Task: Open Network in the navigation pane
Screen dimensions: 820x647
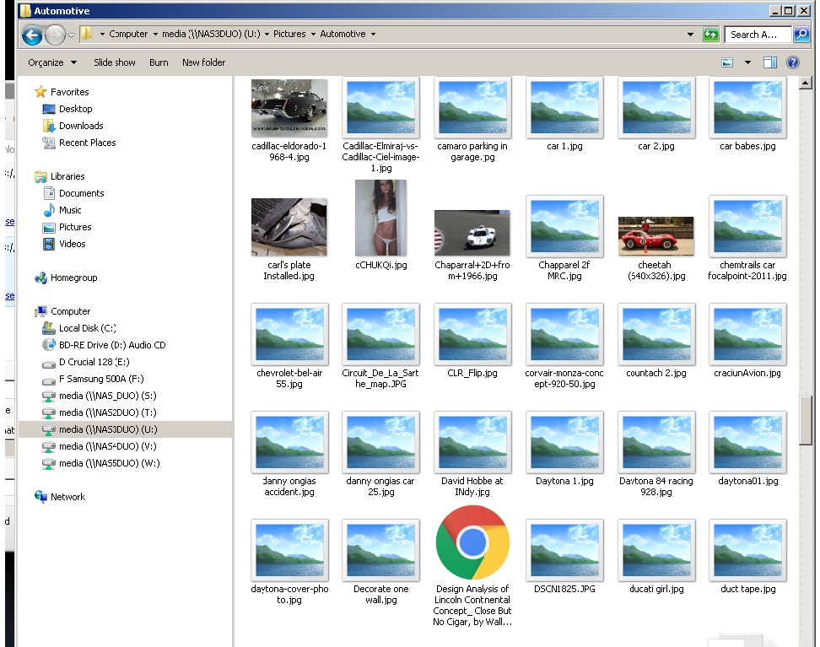Action: [x=67, y=497]
